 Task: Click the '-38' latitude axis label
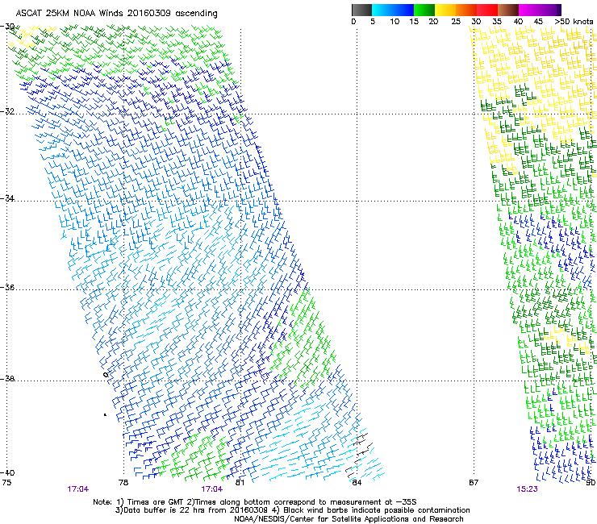click(8, 379)
